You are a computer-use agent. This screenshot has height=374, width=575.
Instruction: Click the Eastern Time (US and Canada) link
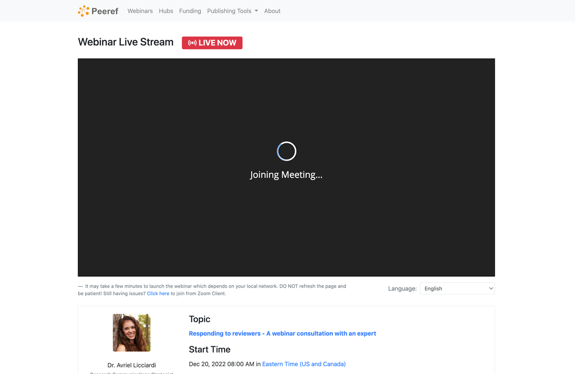coord(304,364)
